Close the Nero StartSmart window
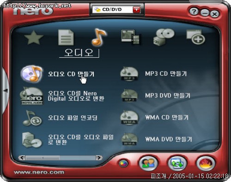 214,14
